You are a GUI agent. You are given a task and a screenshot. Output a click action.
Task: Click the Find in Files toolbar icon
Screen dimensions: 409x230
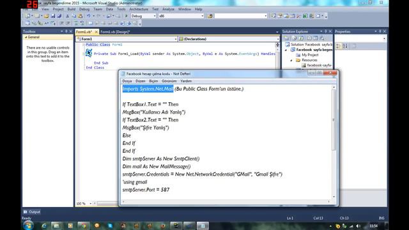pyautogui.click(x=210, y=16)
